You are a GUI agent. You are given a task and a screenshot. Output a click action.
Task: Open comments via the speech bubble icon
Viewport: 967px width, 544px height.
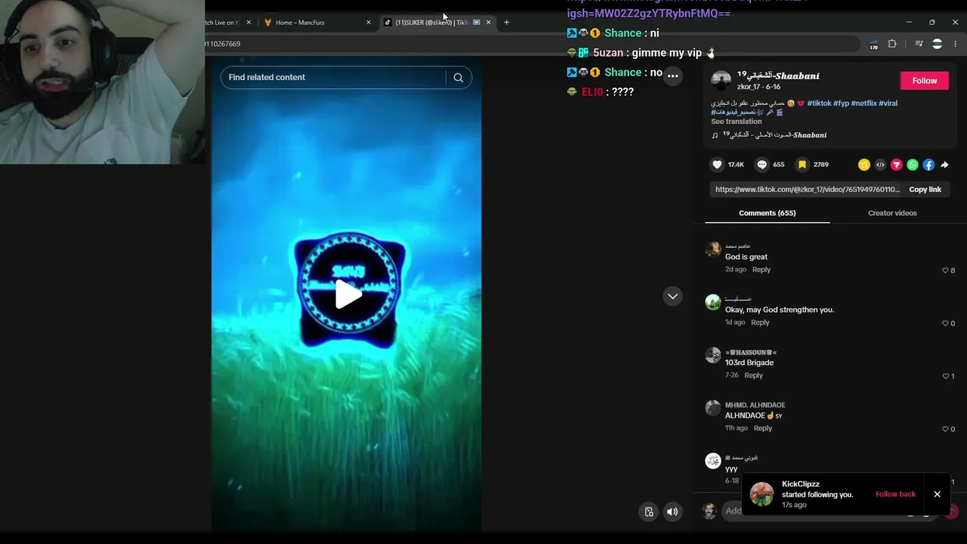coord(762,165)
